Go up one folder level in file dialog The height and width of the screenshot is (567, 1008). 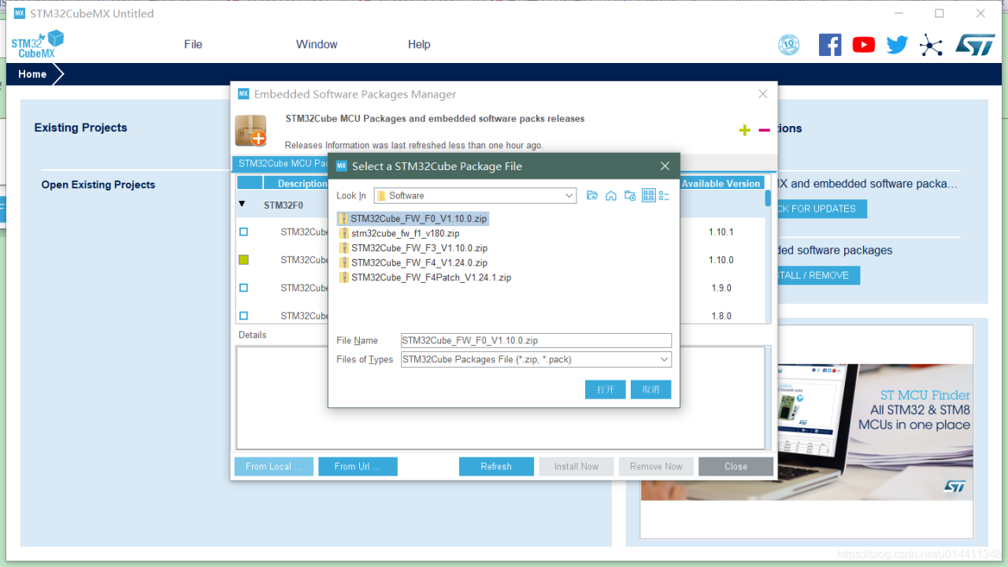592,195
